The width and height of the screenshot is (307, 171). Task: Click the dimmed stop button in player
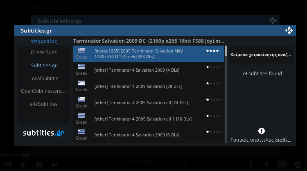[39, 165]
